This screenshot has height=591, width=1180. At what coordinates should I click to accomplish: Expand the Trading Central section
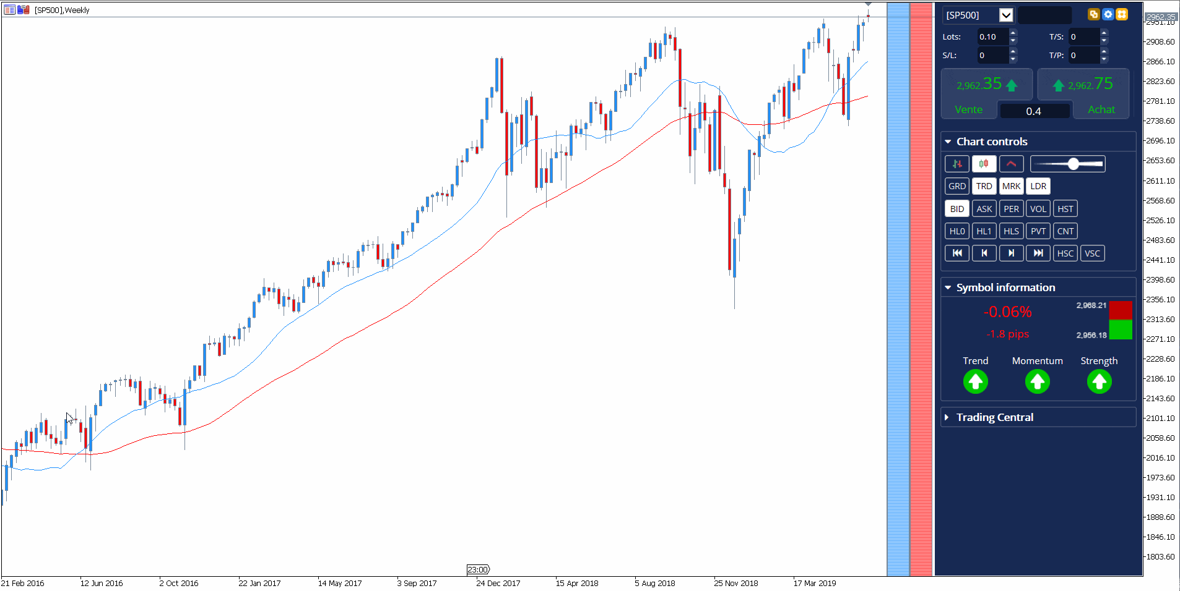click(948, 417)
